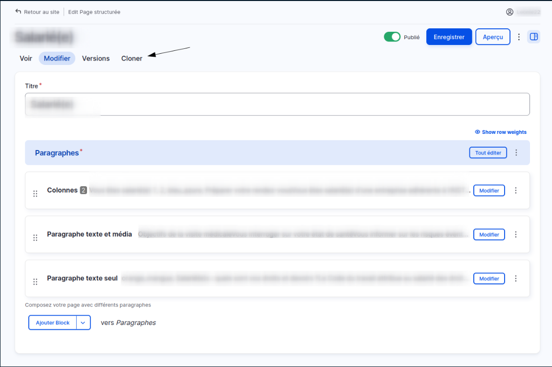Image resolution: width=552 pixels, height=367 pixels.
Task: Click Modifier for Paragraphe texte et média
Action: pos(489,235)
